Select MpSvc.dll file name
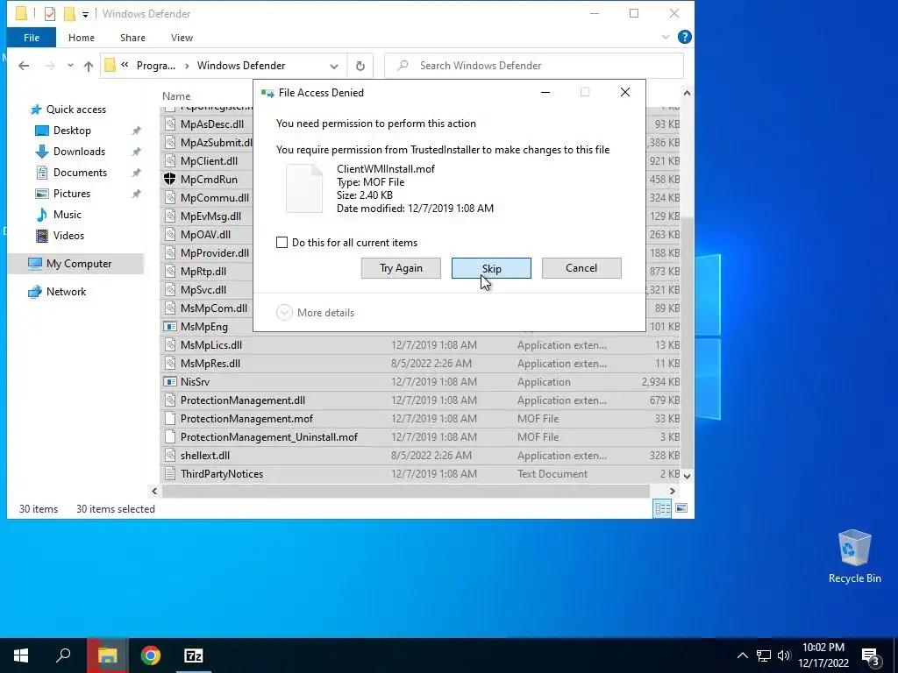898x673 pixels. (x=203, y=289)
